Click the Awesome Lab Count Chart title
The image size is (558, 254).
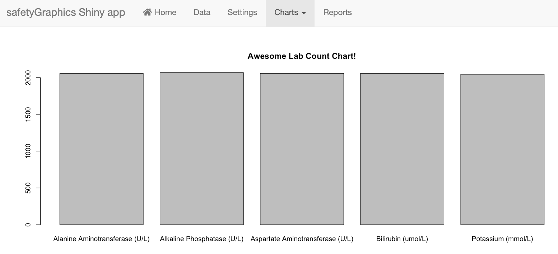[x=302, y=56]
